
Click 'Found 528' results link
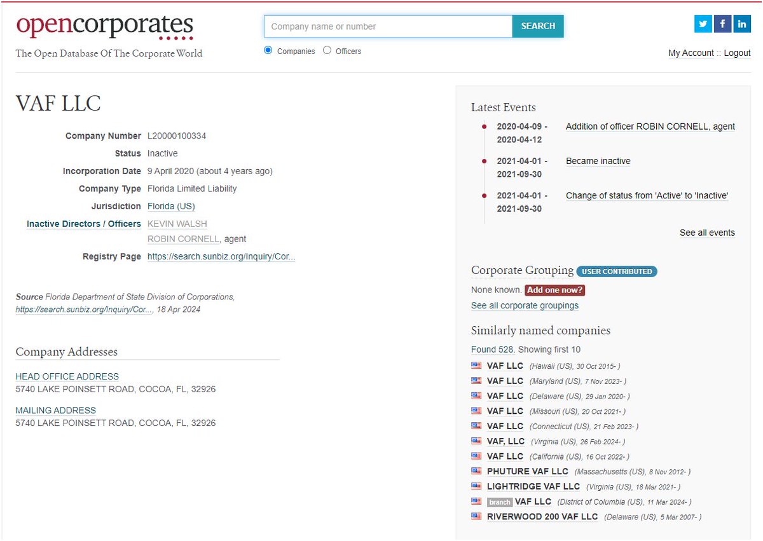click(x=493, y=350)
